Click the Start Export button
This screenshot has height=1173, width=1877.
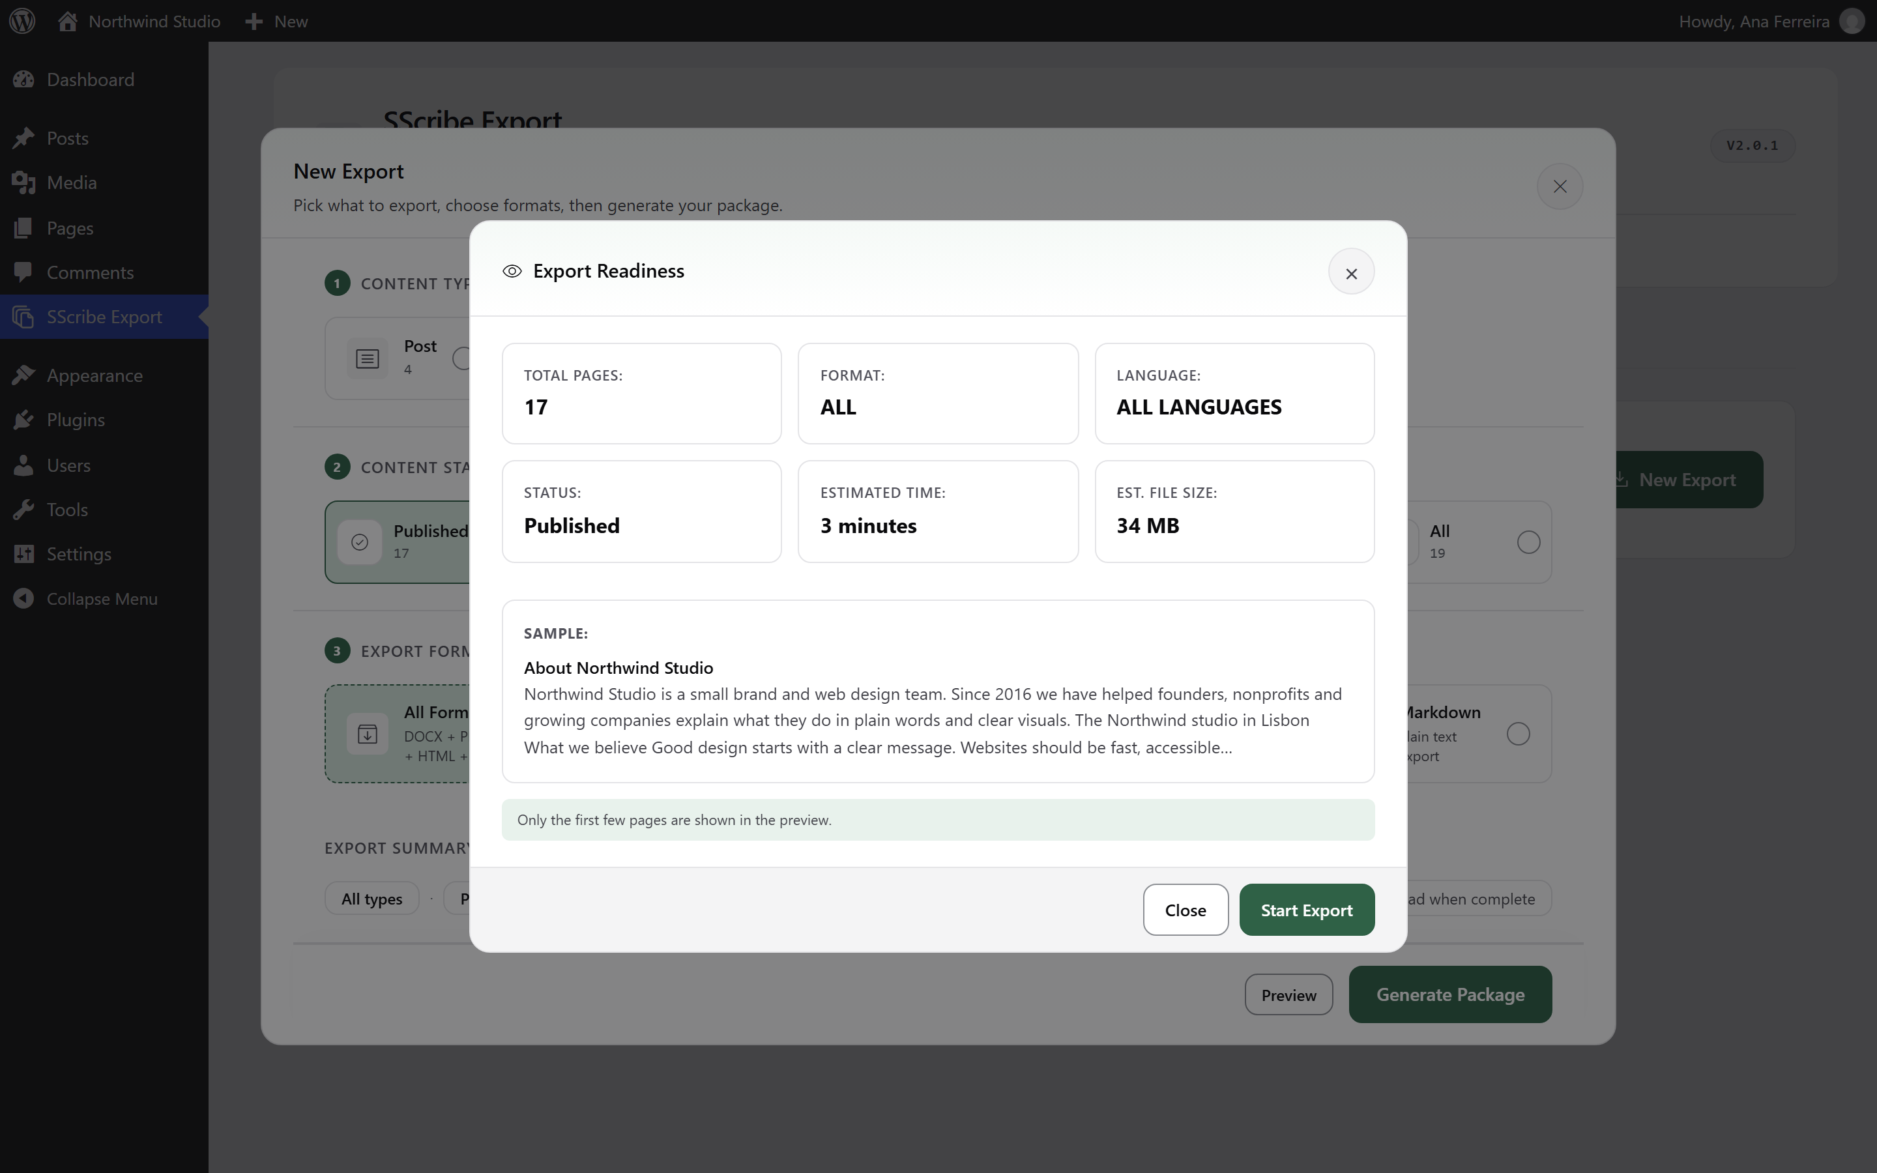point(1306,910)
